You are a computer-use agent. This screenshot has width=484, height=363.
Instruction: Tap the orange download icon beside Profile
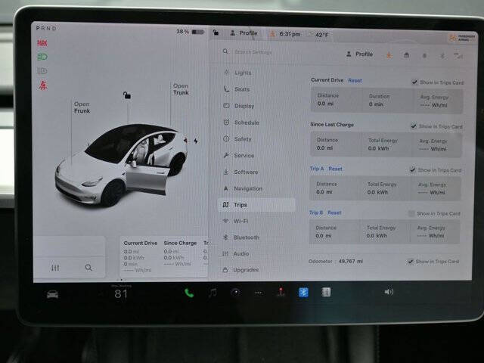pos(389,55)
